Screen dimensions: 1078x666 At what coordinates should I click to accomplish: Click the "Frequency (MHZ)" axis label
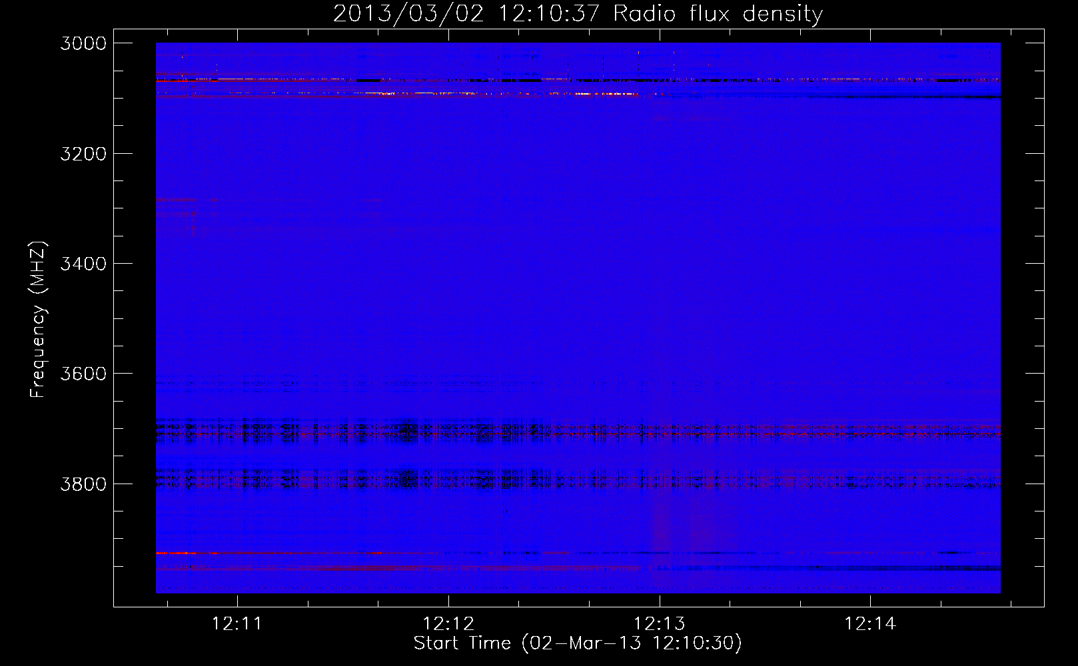coord(37,320)
